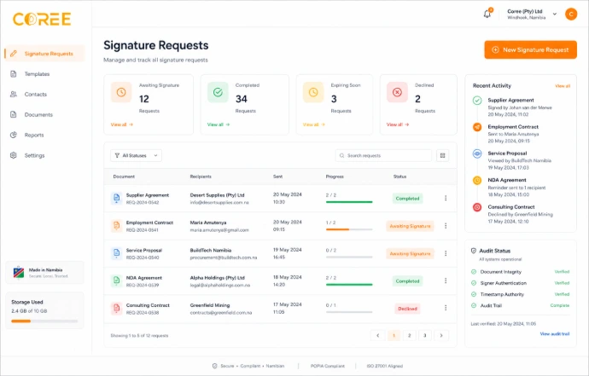Image resolution: width=589 pixels, height=376 pixels.
Task: Click the New Signature Request button
Action: 530,49
